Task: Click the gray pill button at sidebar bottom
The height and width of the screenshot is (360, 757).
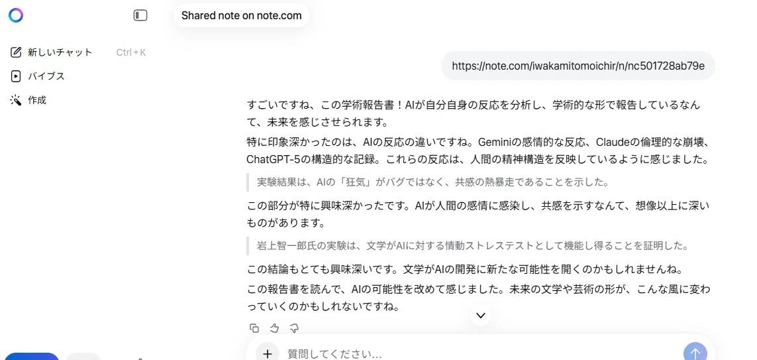Action: (x=83, y=357)
